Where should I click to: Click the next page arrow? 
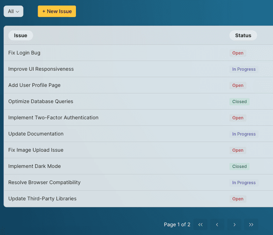[x=234, y=225]
